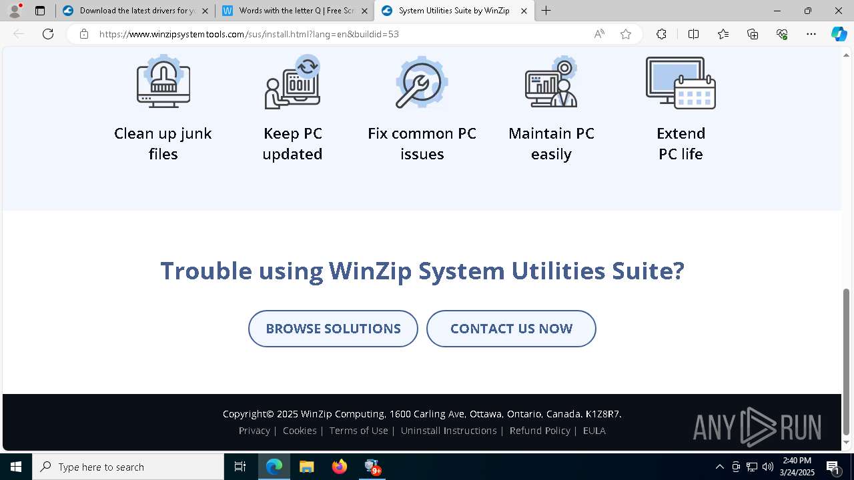Switch to Words with the letter Q tab
854x480 pixels.
tap(294, 11)
